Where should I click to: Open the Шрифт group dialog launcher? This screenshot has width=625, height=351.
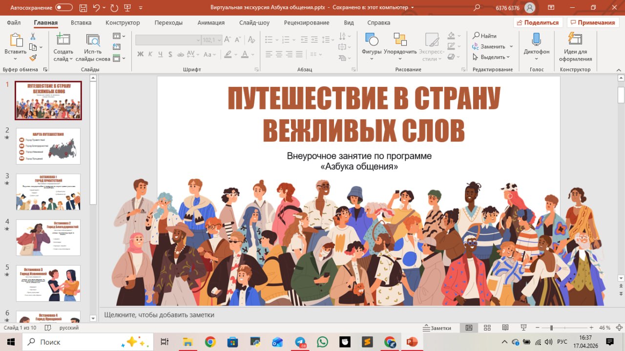257,70
